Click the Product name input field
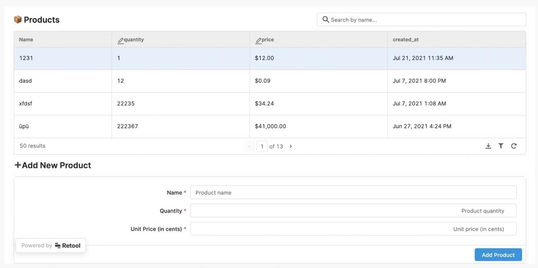Image resolution: width=538 pixels, height=268 pixels. (353, 192)
